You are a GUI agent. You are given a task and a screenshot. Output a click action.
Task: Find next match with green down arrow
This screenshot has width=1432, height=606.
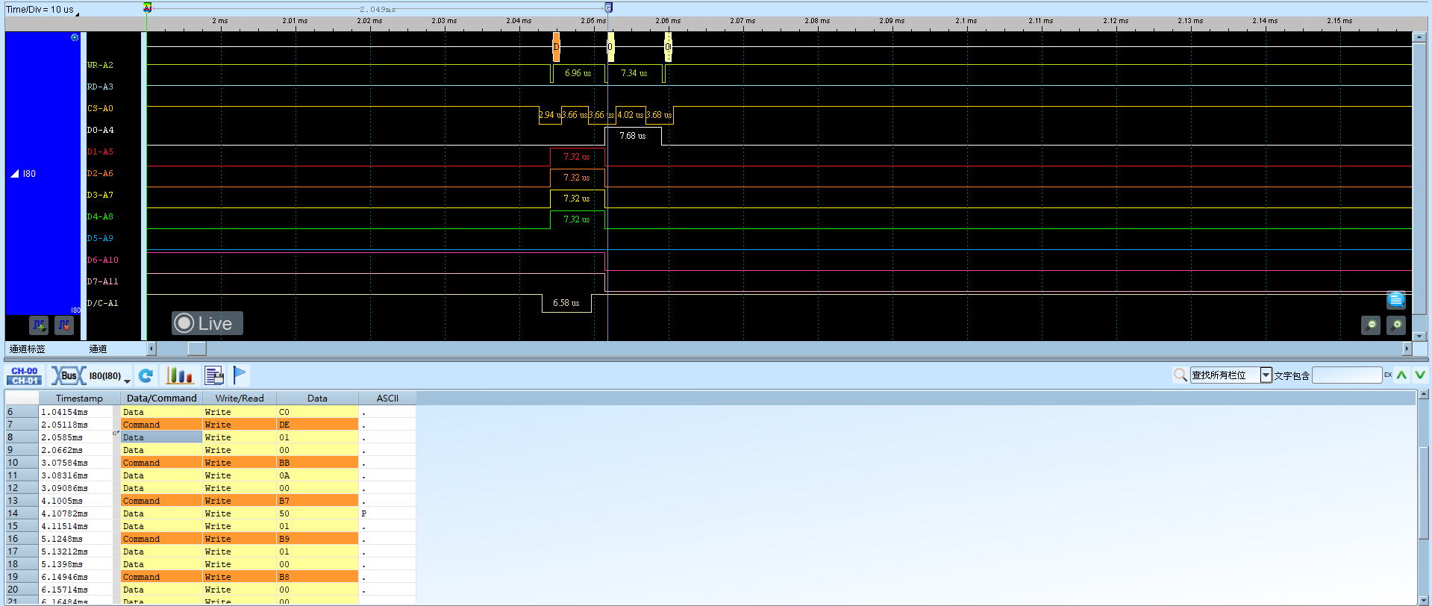coord(1420,375)
